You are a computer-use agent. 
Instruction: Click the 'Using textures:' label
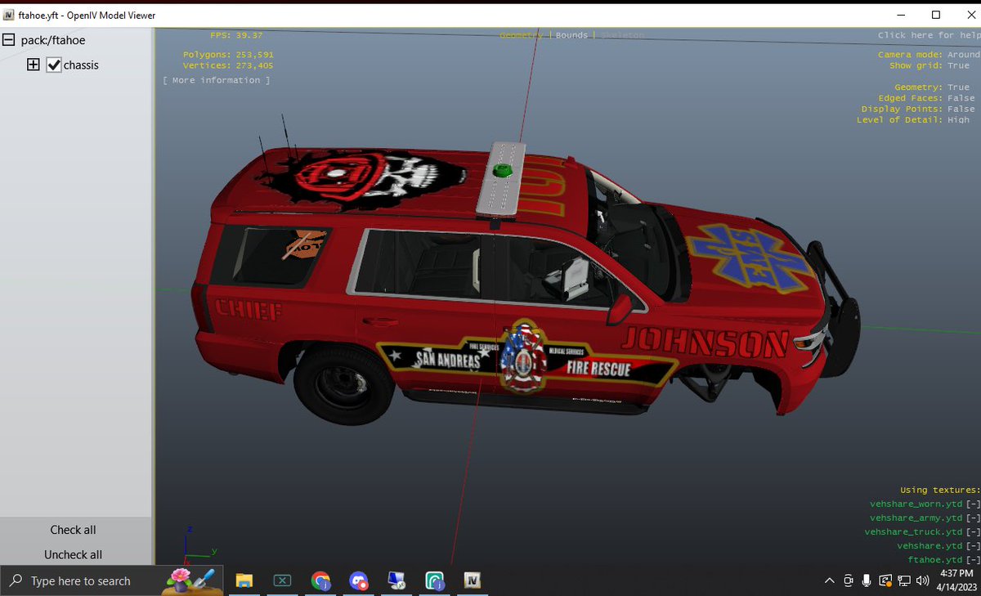[939, 491]
